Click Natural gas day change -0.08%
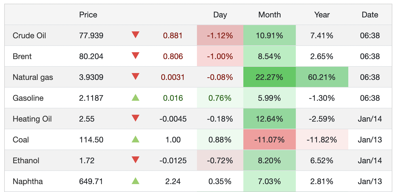 pyautogui.click(x=220, y=77)
